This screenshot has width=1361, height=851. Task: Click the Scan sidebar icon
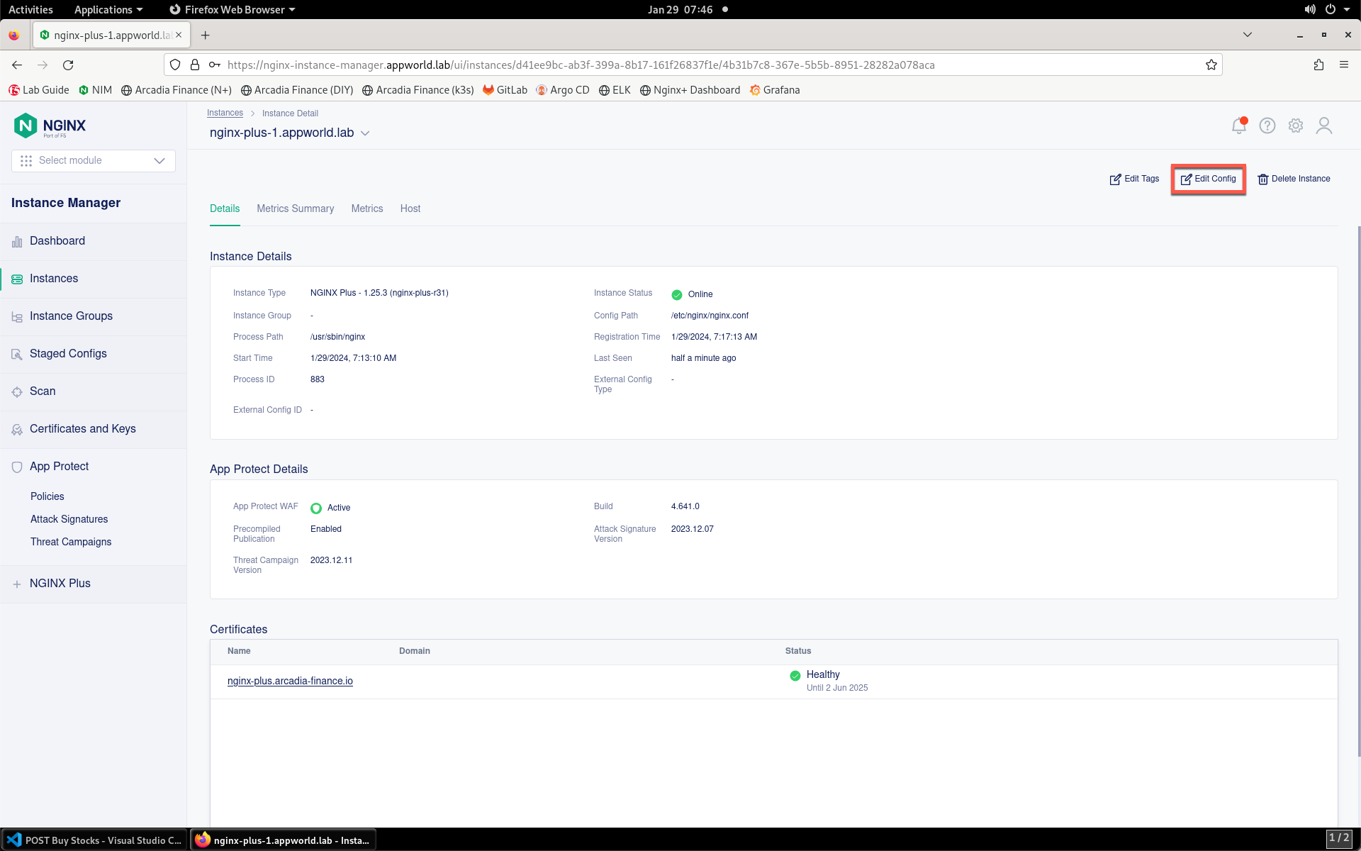coord(17,392)
